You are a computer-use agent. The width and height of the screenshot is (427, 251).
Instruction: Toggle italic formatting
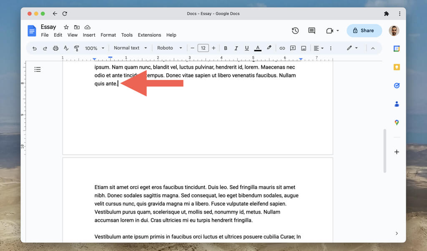[236, 48]
